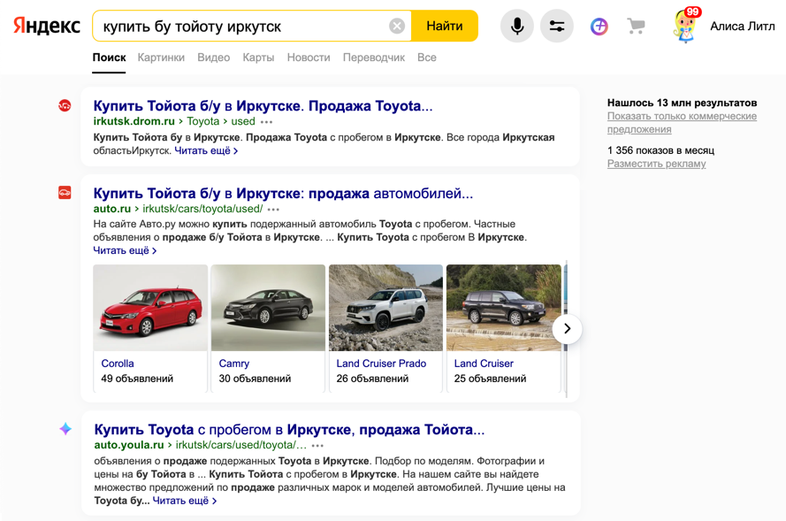Click the voice search microphone icon
This screenshot has width=786, height=521.
517,27
